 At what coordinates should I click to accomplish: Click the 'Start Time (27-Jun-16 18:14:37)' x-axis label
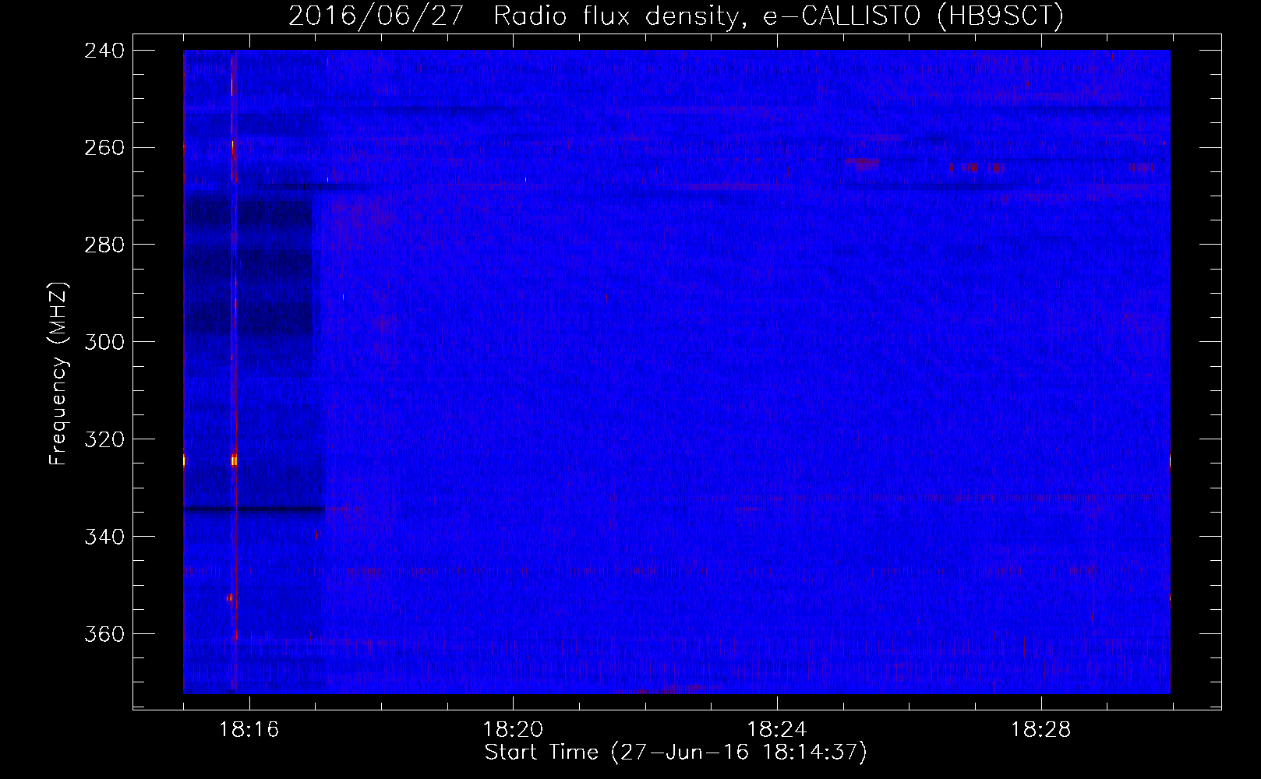[x=676, y=753]
